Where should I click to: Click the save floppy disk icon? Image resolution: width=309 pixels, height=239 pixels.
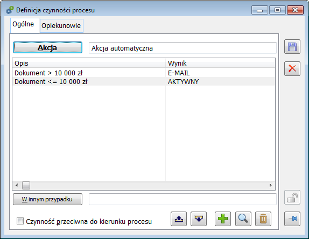pos(292,47)
